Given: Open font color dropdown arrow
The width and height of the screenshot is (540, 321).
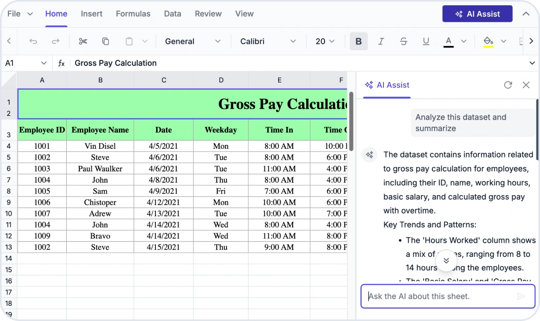Looking at the screenshot, I should pos(463,41).
